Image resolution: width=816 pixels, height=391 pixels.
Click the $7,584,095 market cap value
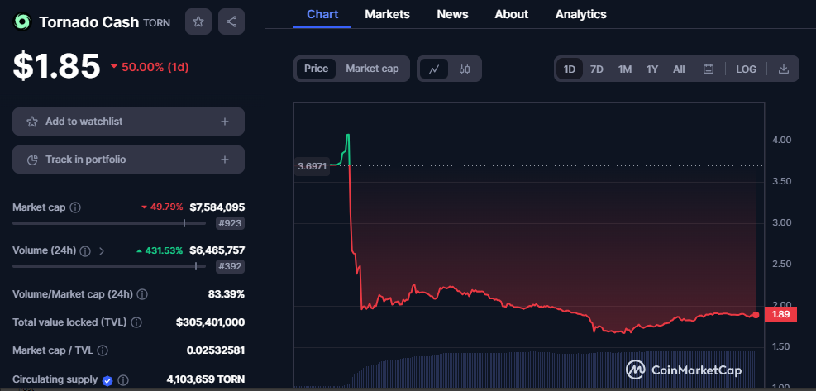pos(217,207)
